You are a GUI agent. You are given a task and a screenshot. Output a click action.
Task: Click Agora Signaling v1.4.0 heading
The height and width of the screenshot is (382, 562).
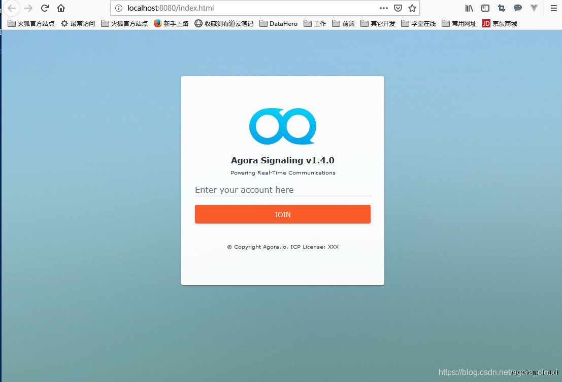pos(283,160)
